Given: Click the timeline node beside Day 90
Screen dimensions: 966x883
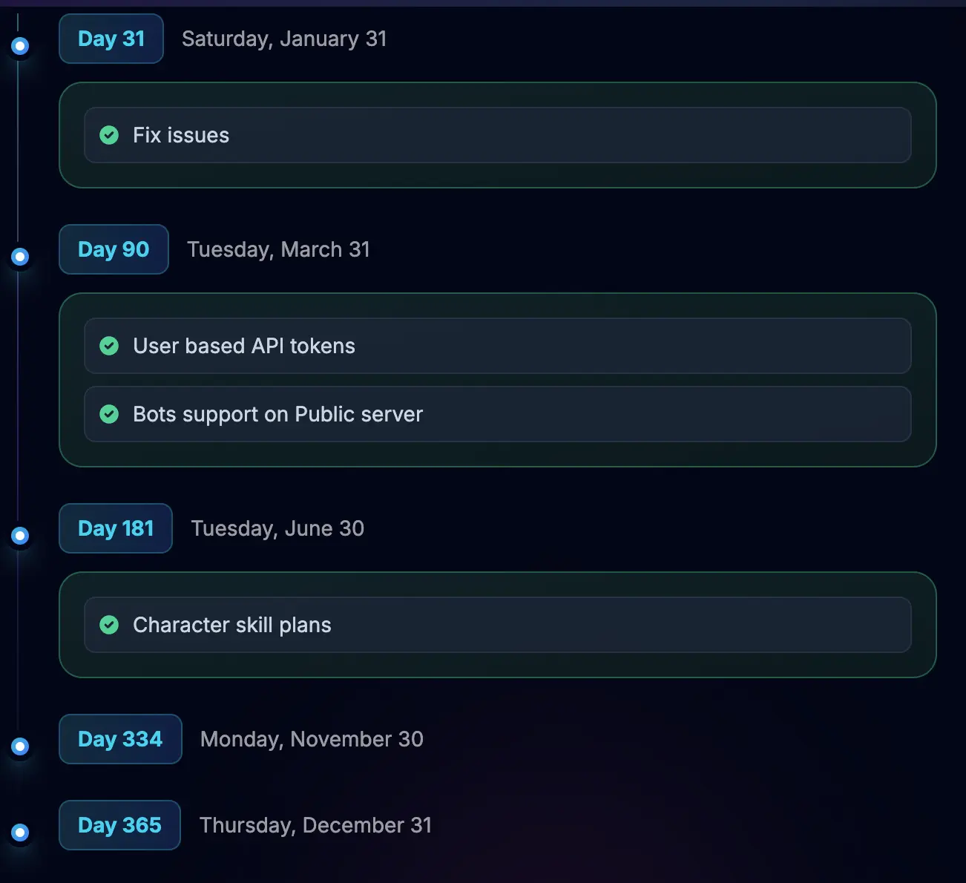Looking at the screenshot, I should coord(19,257).
